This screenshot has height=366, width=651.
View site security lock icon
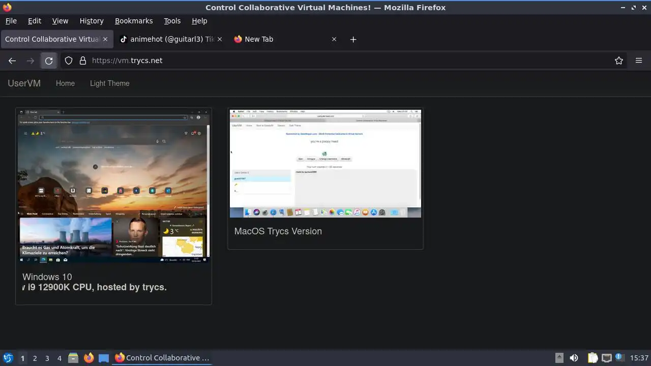pyautogui.click(x=83, y=60)
